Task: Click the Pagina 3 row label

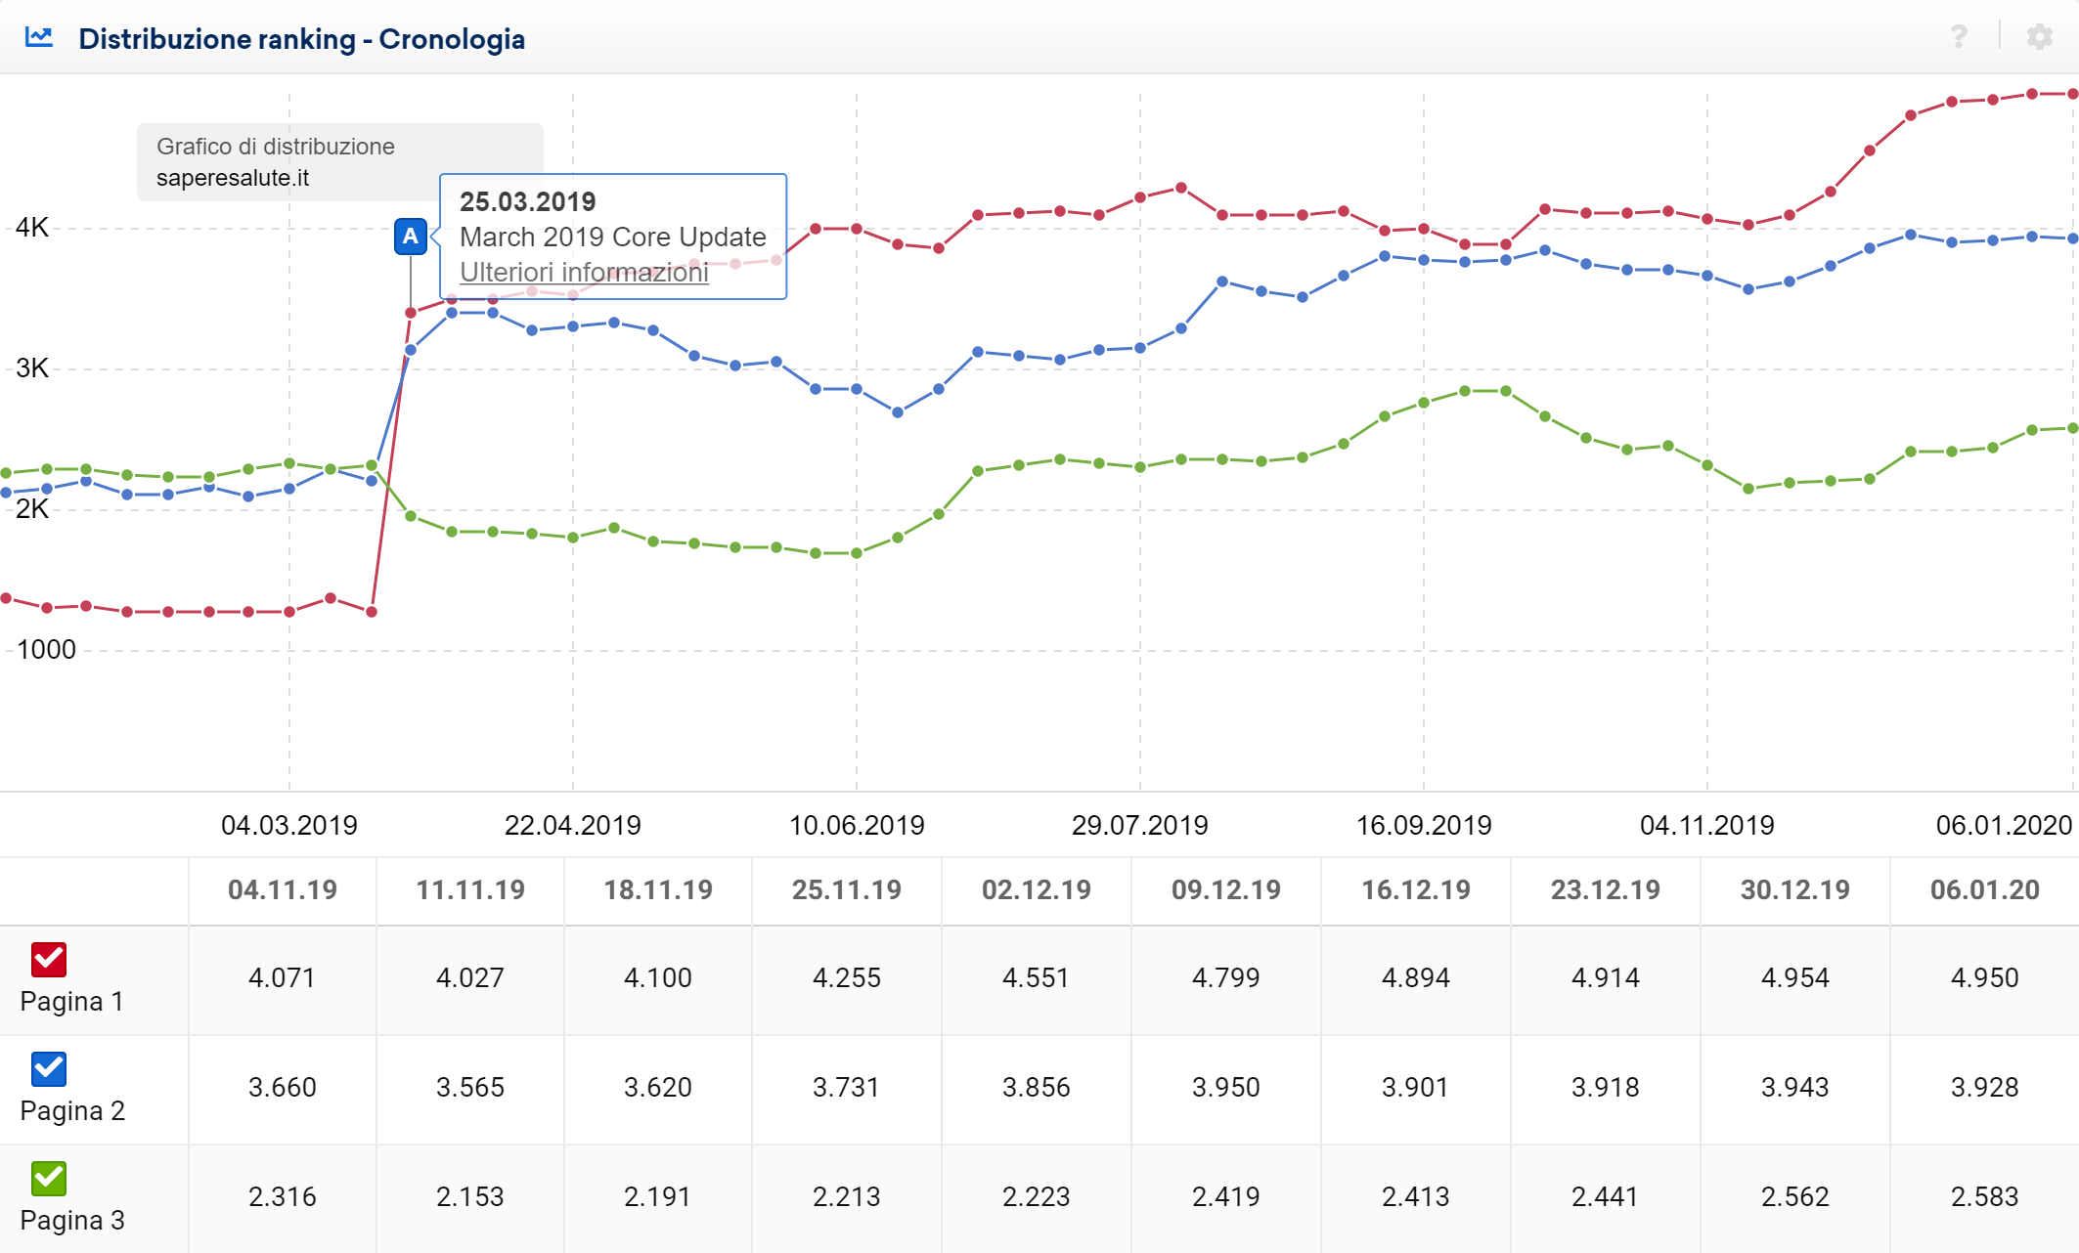Action: pos(72,1221)
